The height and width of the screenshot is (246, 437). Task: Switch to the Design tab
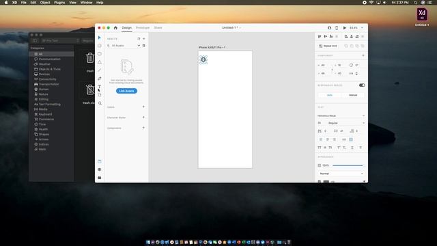pyautogui.click(x=126, y=27)
